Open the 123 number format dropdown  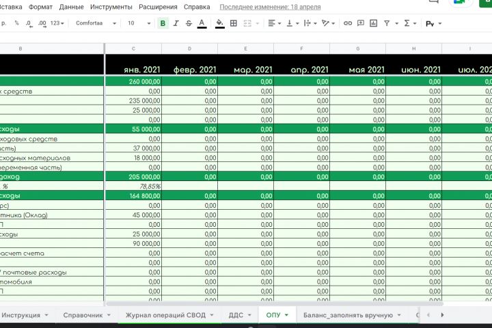57,23
